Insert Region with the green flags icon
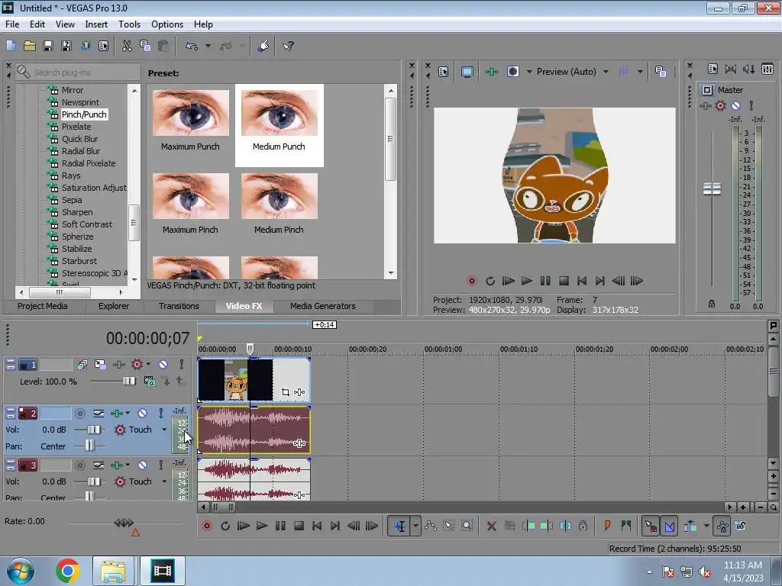 pyautogui.click(x=626, y=526)
